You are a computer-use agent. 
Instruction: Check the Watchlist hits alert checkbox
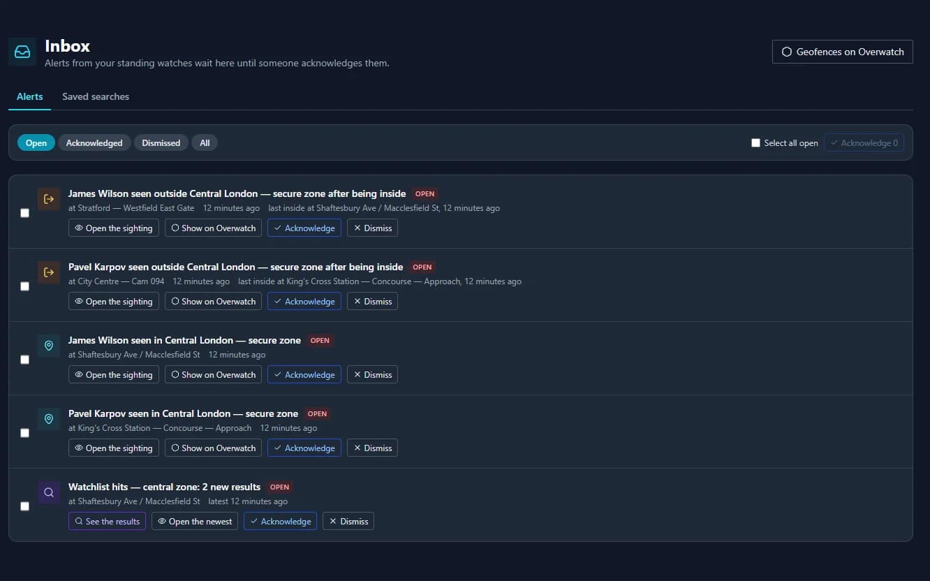pos(24,506)
